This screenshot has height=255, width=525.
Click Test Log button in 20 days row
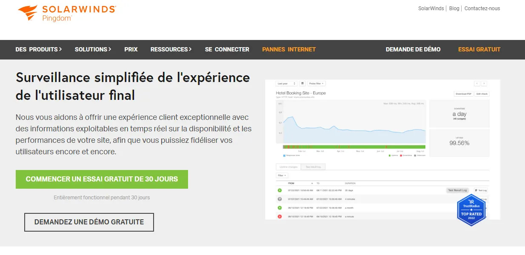click(x=481, y=190)
